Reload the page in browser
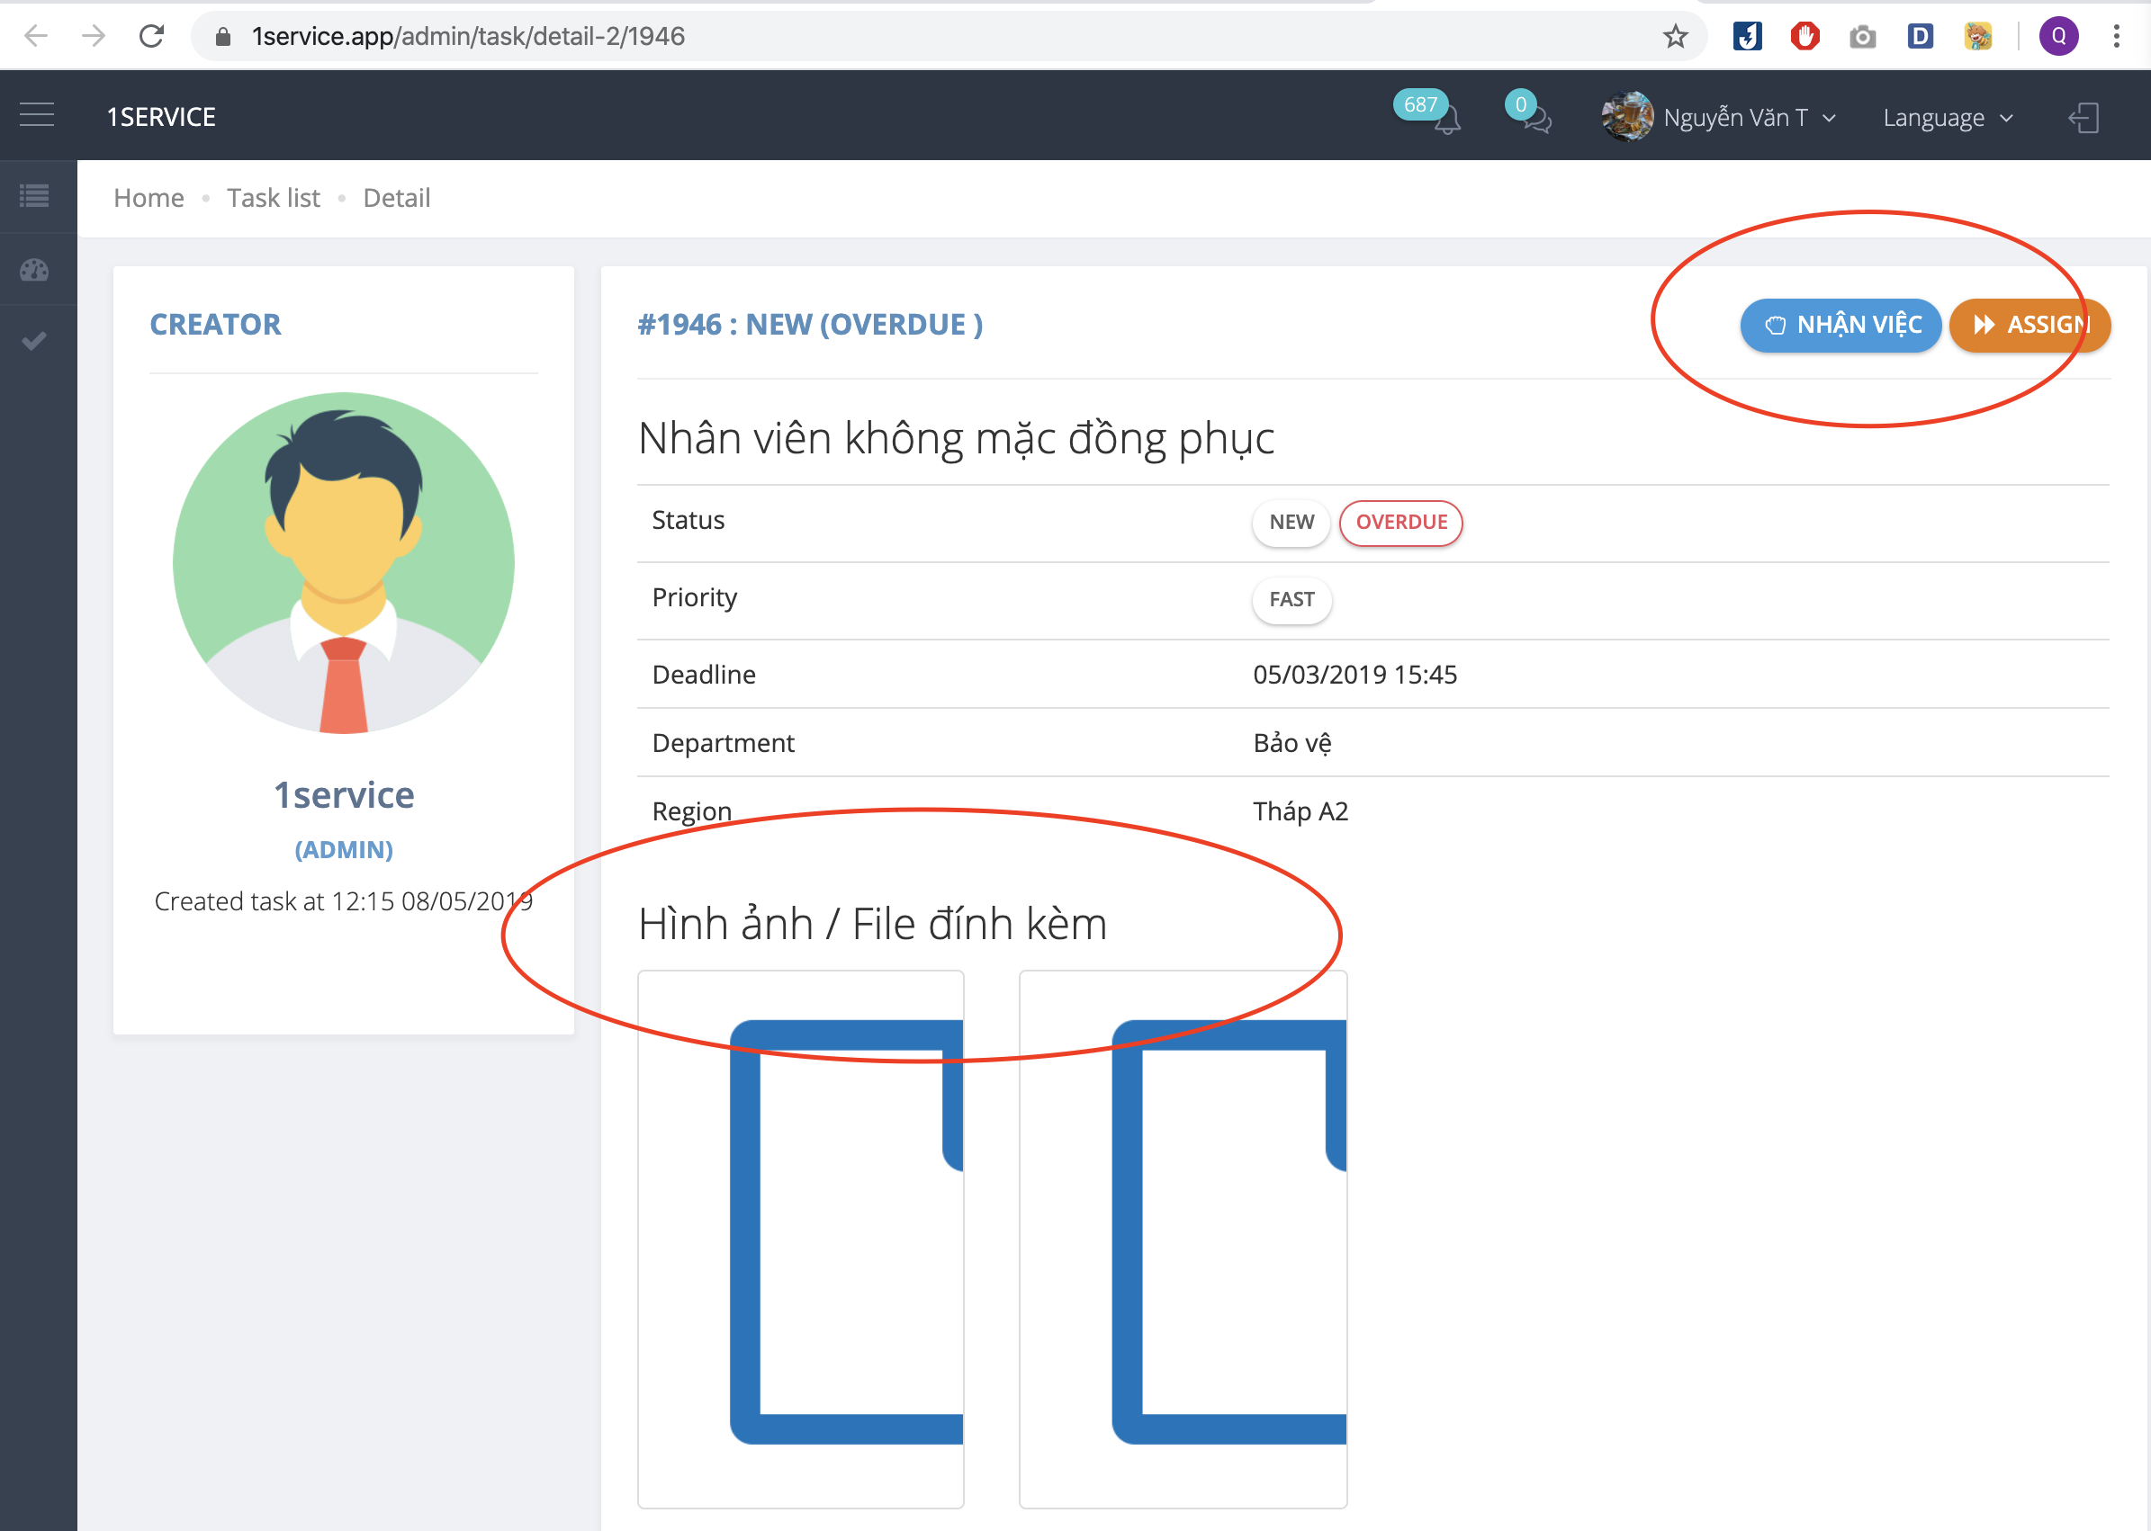 (x=152, y=37)
